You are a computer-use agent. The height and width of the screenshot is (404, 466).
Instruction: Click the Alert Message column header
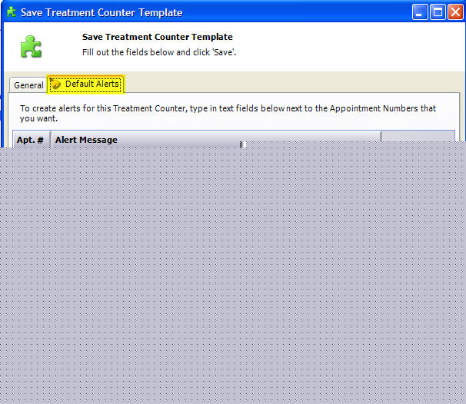coord(216,140)
